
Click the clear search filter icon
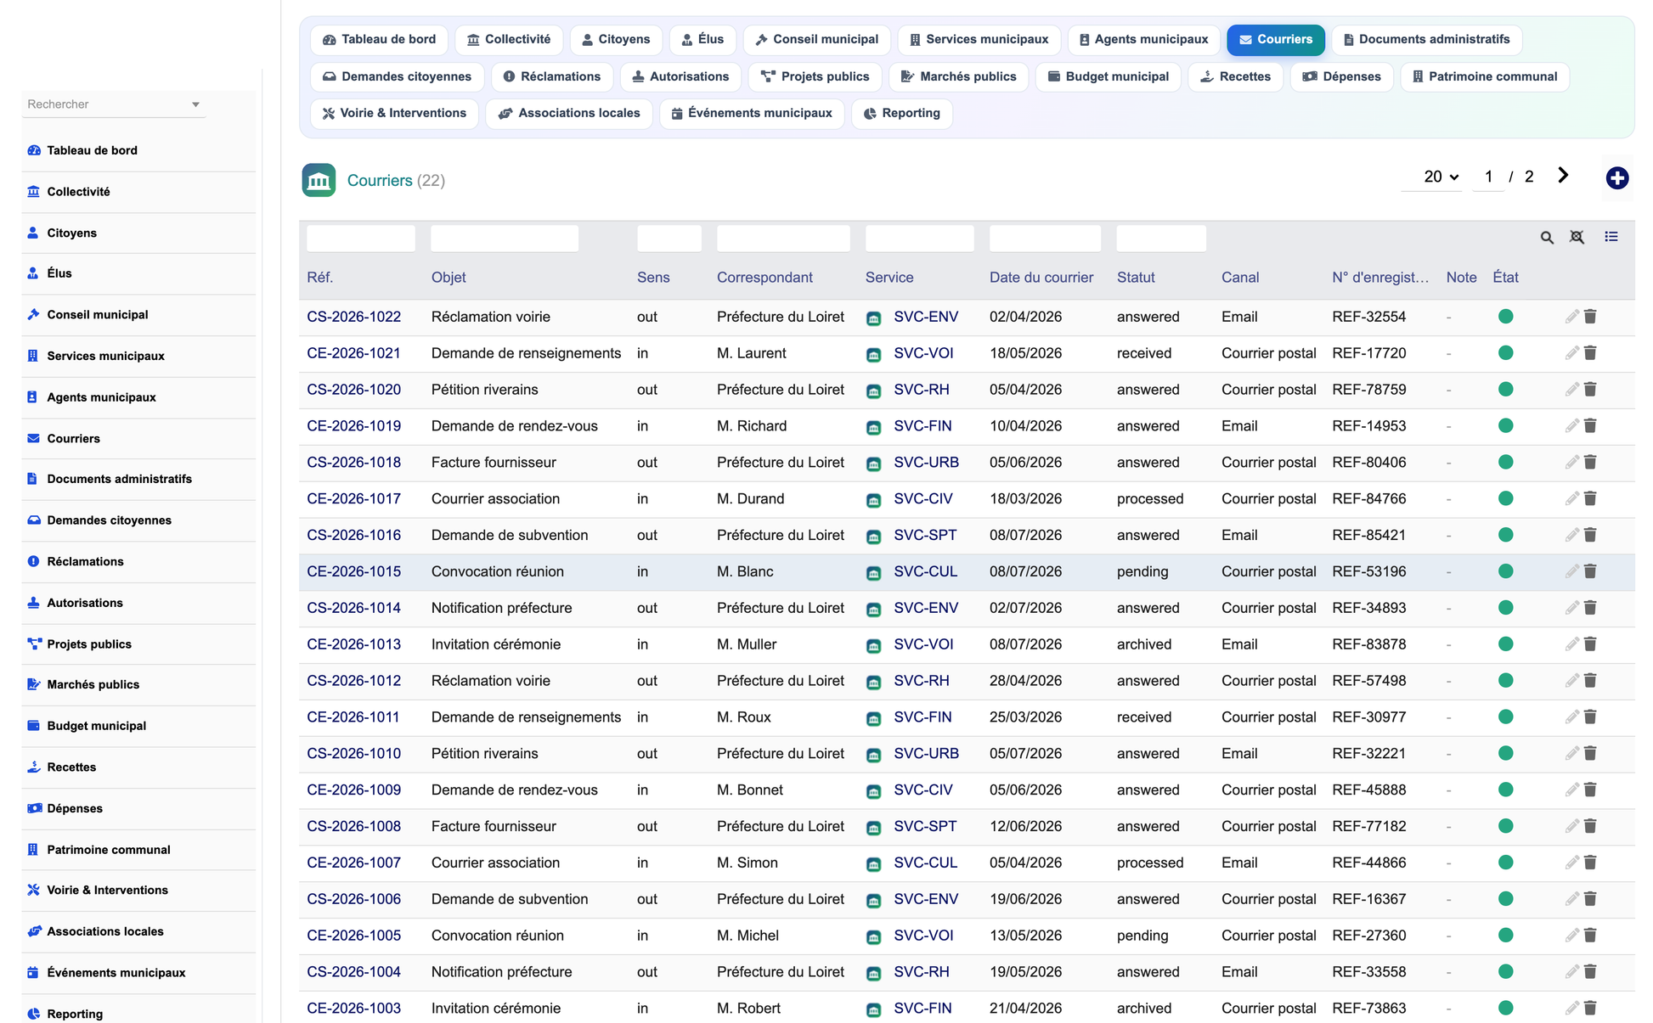(x=1577, y=238)
